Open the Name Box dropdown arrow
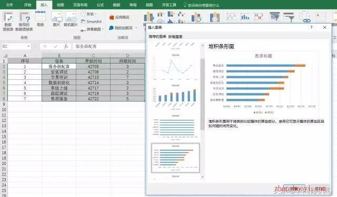The width and height of the screenshot is (337, 197). [x=28, y=46]
